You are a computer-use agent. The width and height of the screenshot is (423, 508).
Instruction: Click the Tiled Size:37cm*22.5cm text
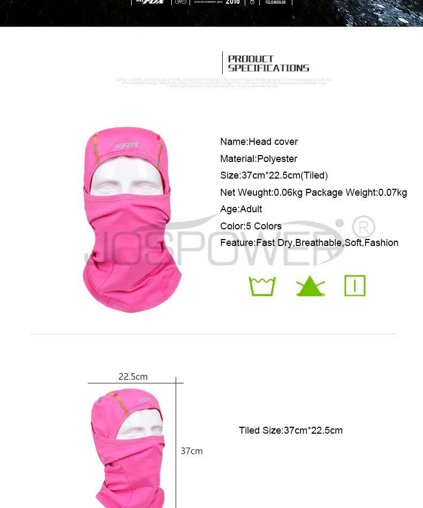(x=291, y=430)
